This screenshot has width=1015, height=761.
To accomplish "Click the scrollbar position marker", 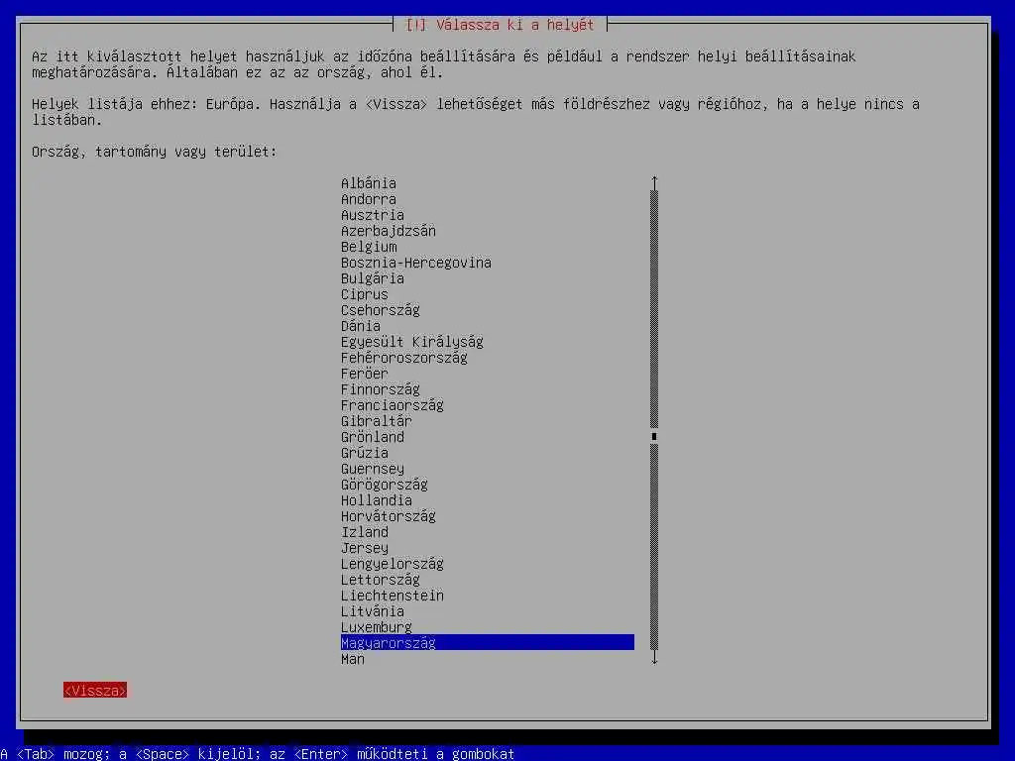I will (654, 437).
